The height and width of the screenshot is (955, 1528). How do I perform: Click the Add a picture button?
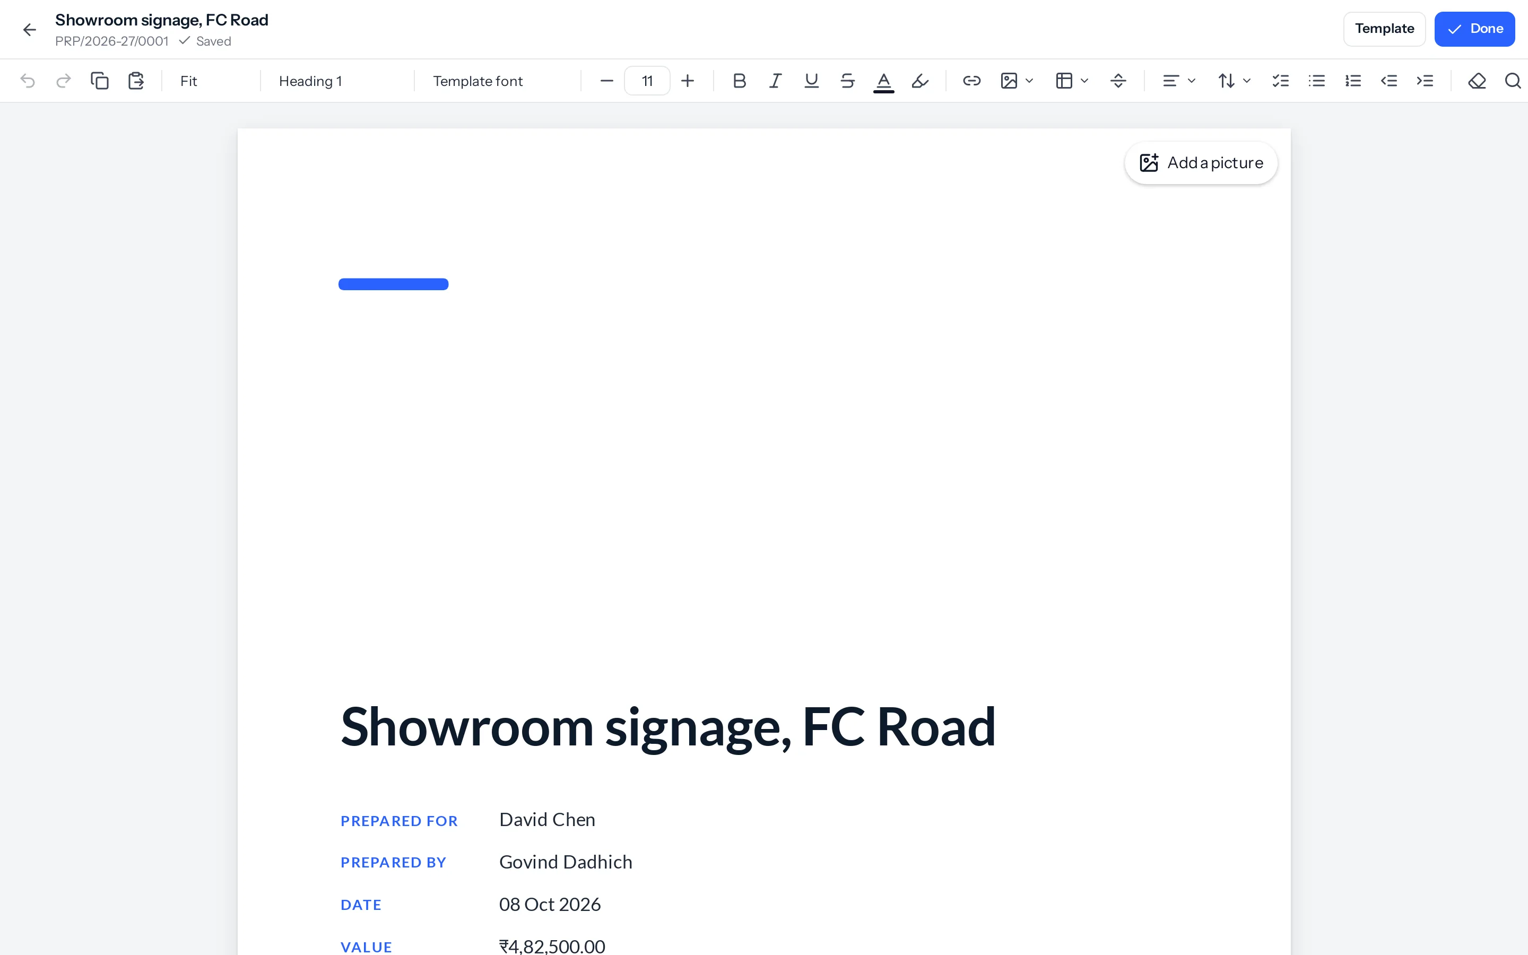[x=1201, y=163]
